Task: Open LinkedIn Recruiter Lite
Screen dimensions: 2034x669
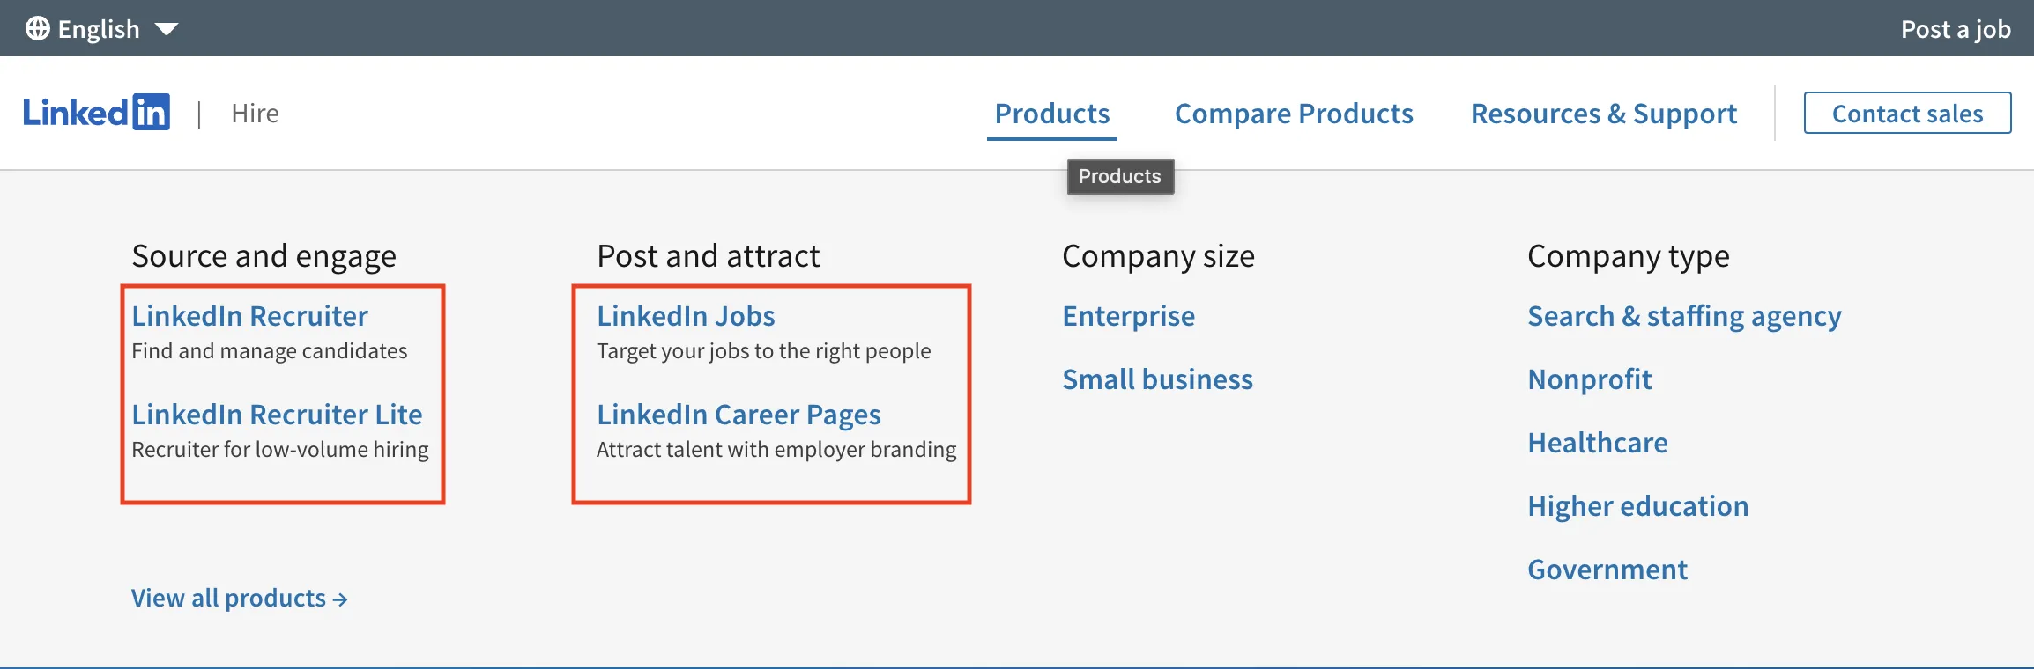Action: click(x=276, y=414)
